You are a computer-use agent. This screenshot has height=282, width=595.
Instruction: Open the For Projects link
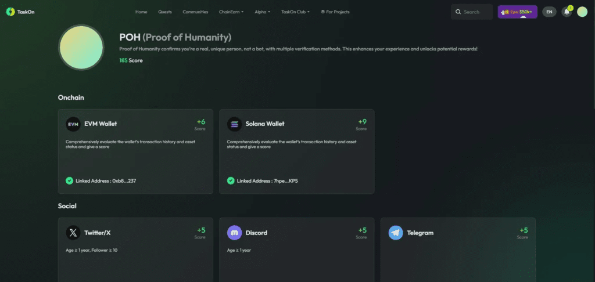[335, 12]
